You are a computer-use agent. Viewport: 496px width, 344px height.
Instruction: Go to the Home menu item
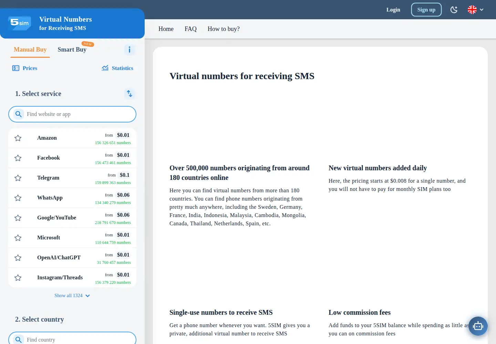click(x=166, y=29)
